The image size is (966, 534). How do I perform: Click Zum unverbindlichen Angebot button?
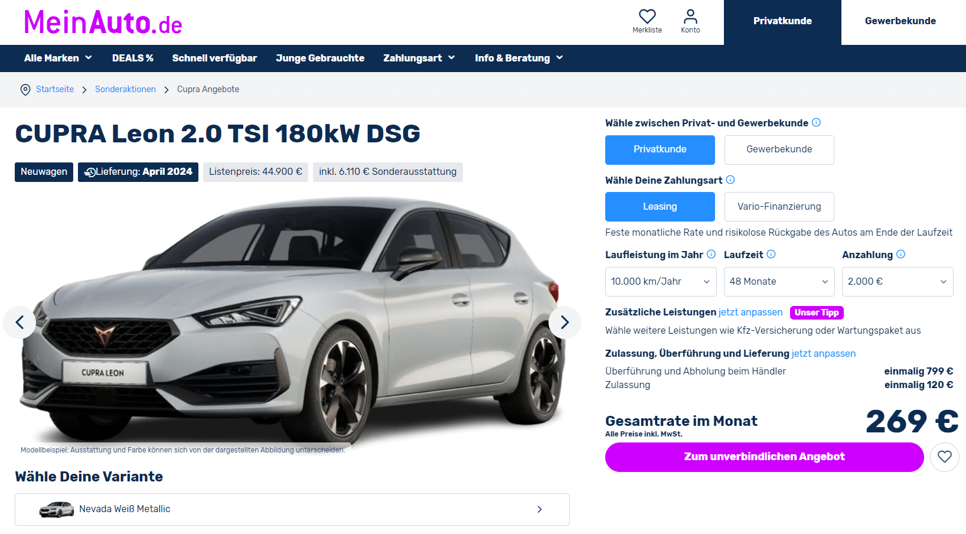click(765, 457)
